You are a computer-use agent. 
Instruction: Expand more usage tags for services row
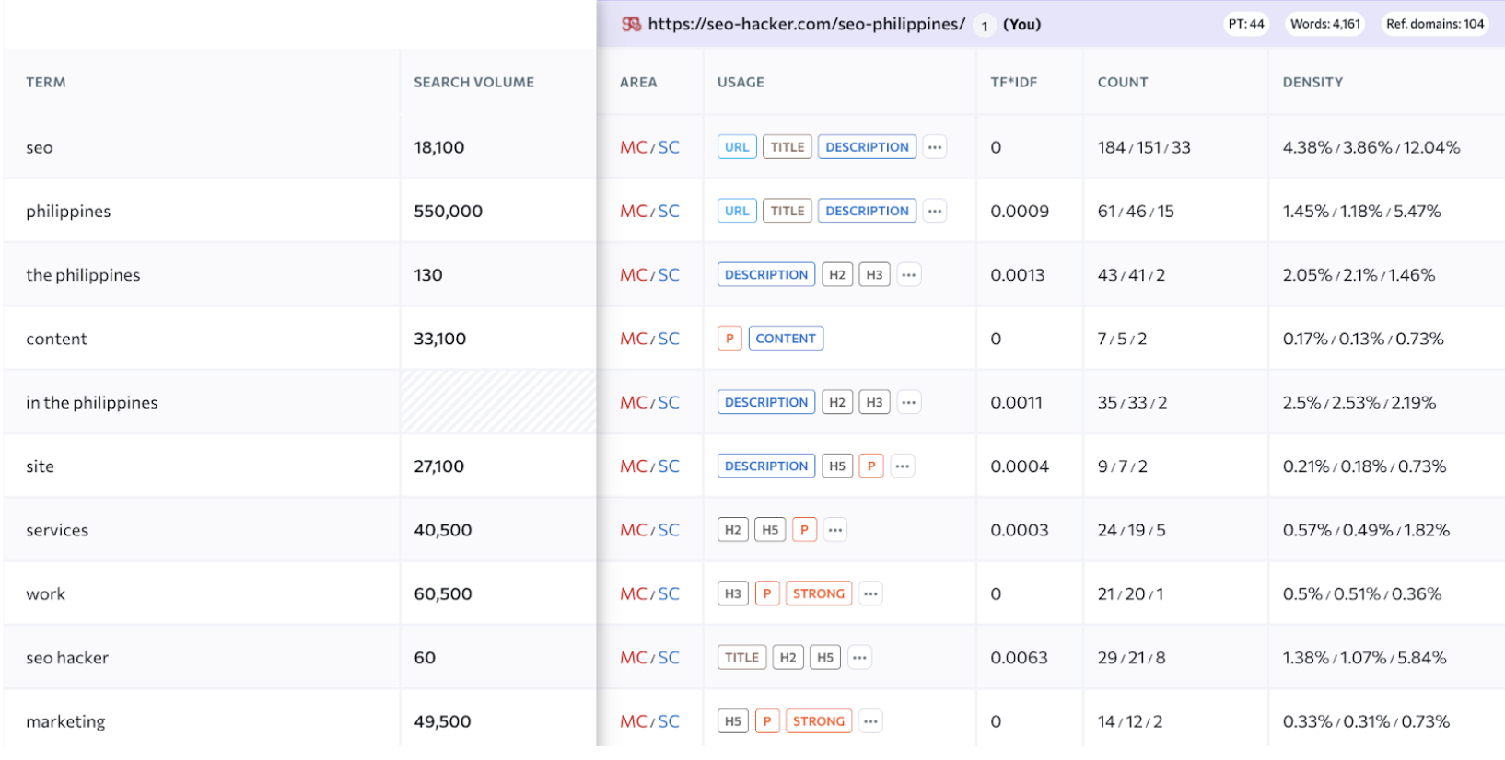[835, 530]
